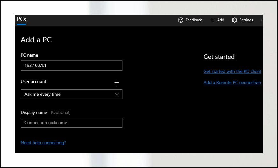Add a user account with plus icon
Screen dimensions: 278x168
point(117,82)
